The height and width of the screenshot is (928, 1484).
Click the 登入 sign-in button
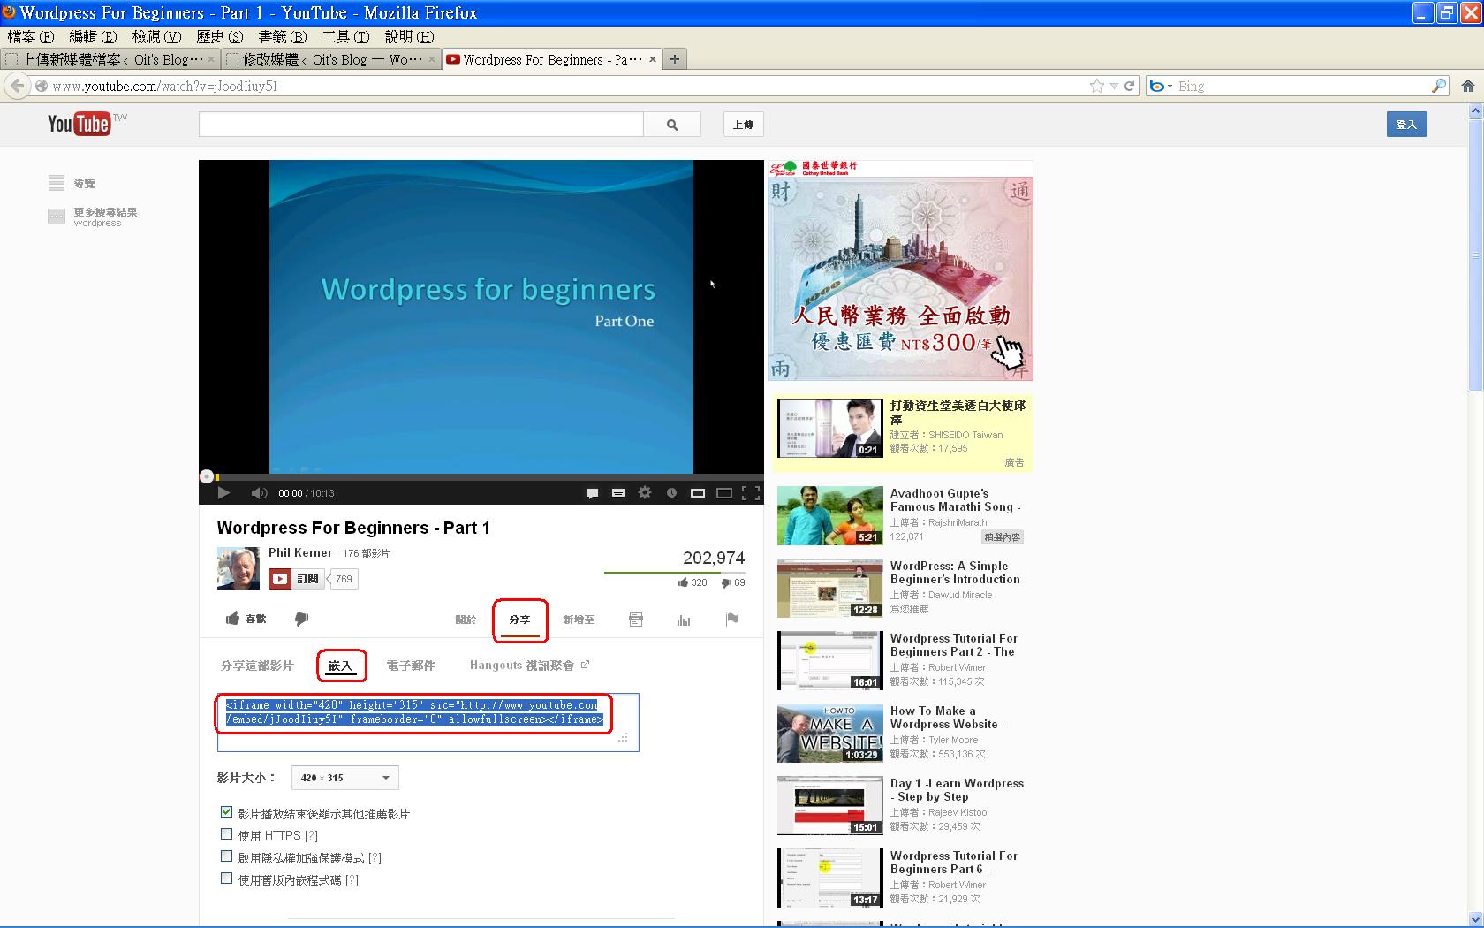[1406, 125]
